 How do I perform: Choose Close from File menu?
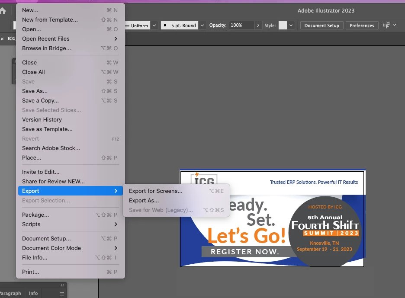[70, 62]
